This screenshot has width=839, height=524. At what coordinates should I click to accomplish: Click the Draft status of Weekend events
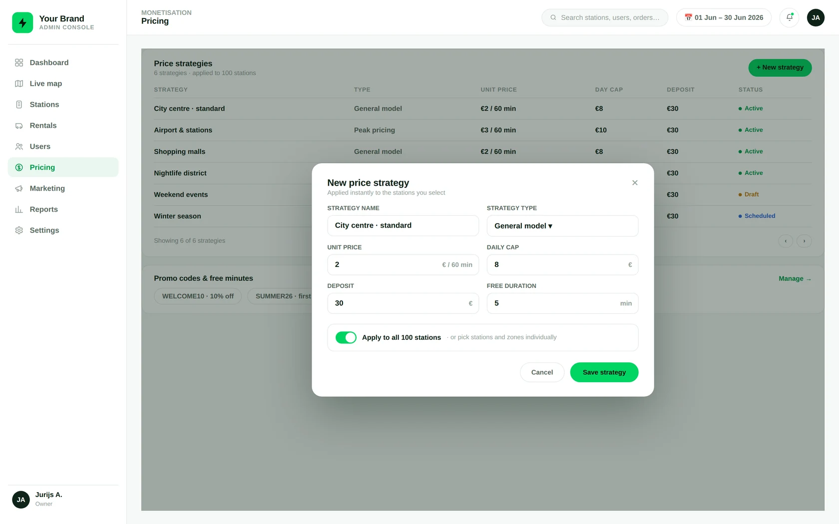pos(749,195)
